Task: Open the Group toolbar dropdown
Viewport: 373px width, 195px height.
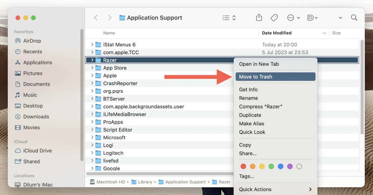Action: (x=312, y=18)
